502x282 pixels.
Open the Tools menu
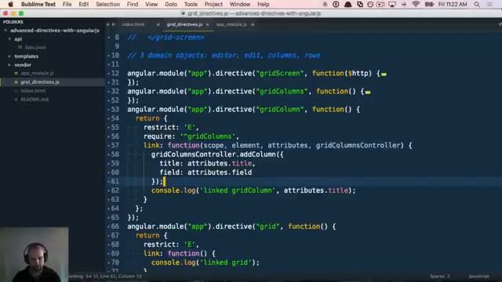point(191,4)
